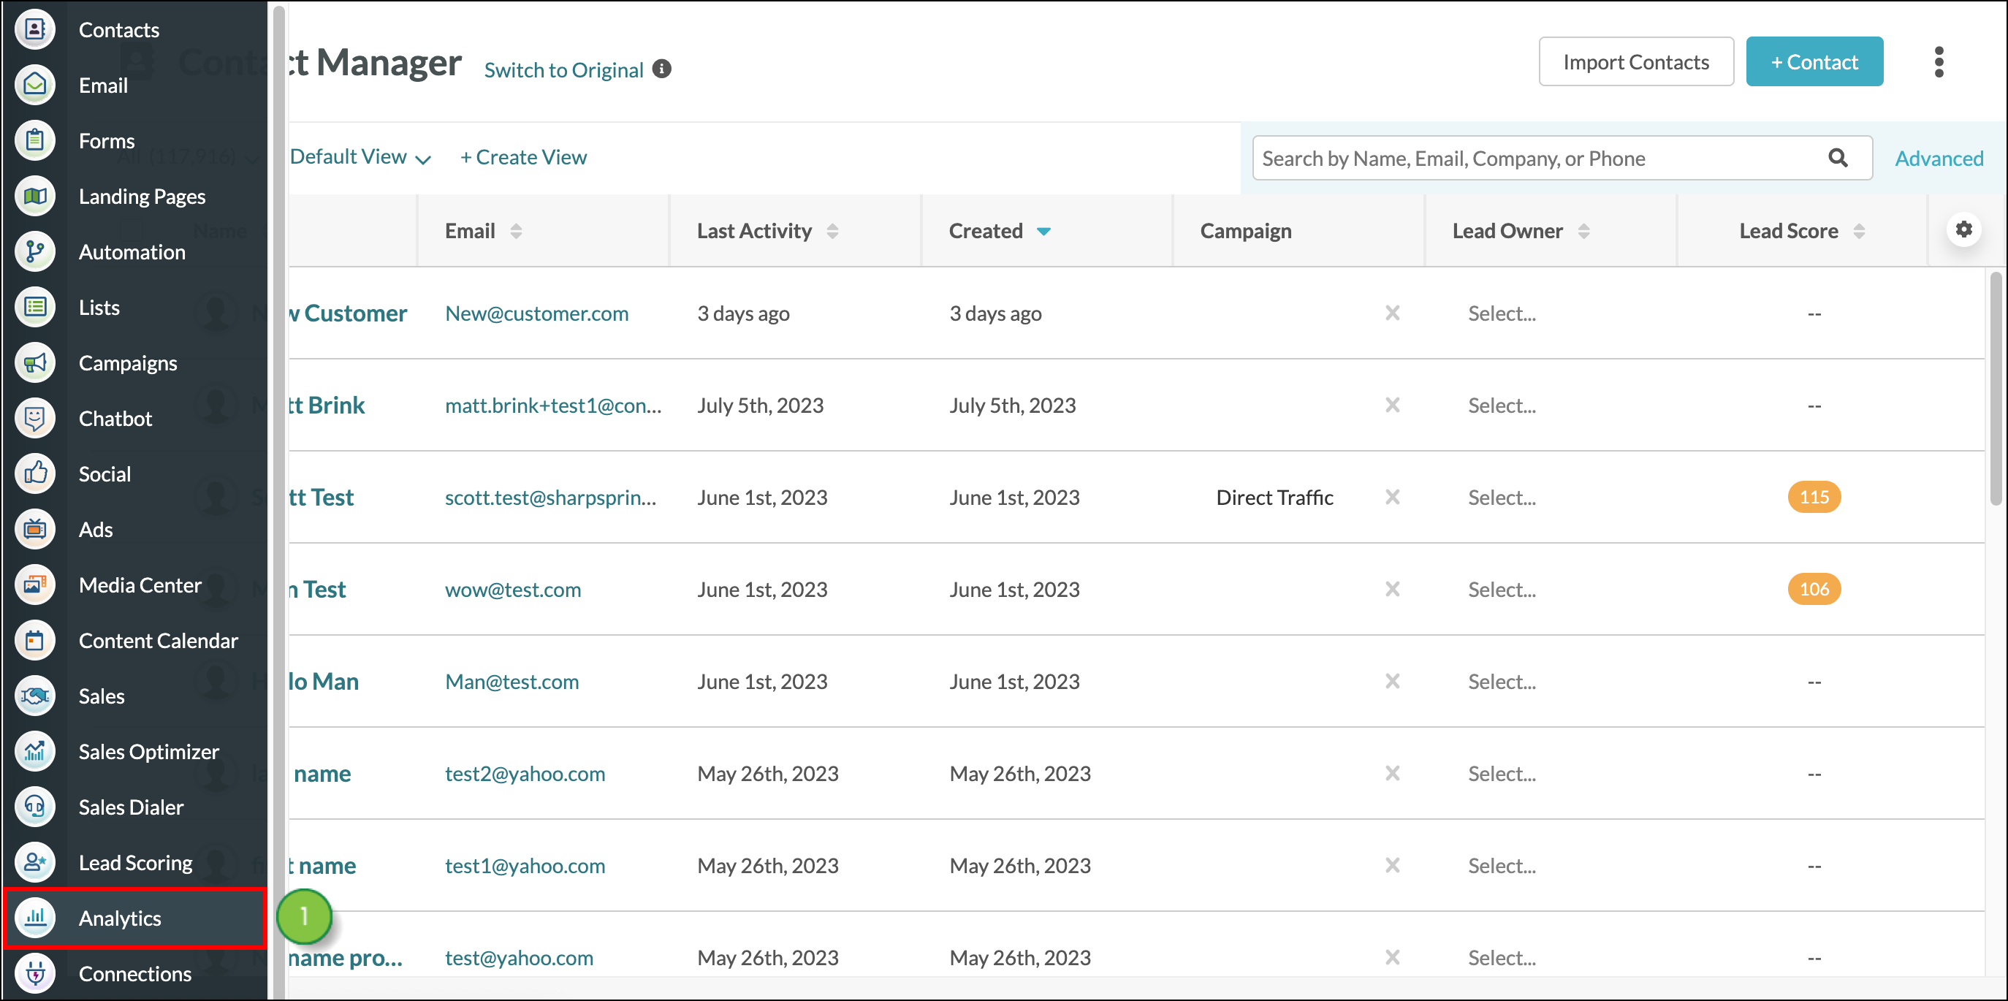2008x1001 pixels.
Task: Go to Media Center in the sidebar menu
Action: pos(140,585)
